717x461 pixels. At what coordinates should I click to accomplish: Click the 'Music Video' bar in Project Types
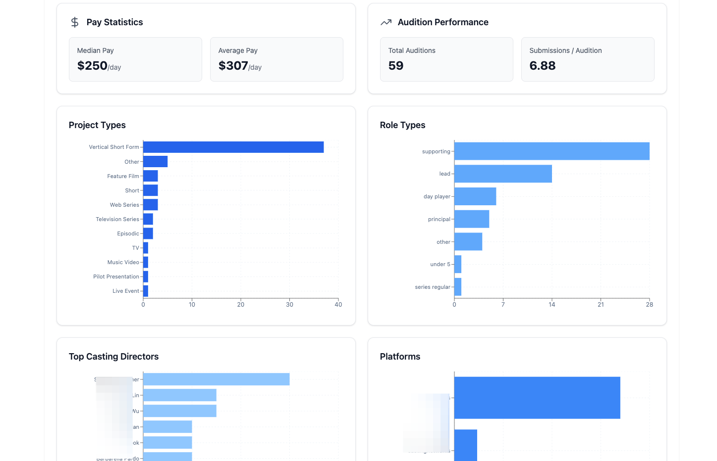[146, 262]
